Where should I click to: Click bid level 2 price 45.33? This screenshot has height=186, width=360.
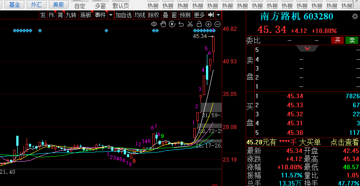295,105
